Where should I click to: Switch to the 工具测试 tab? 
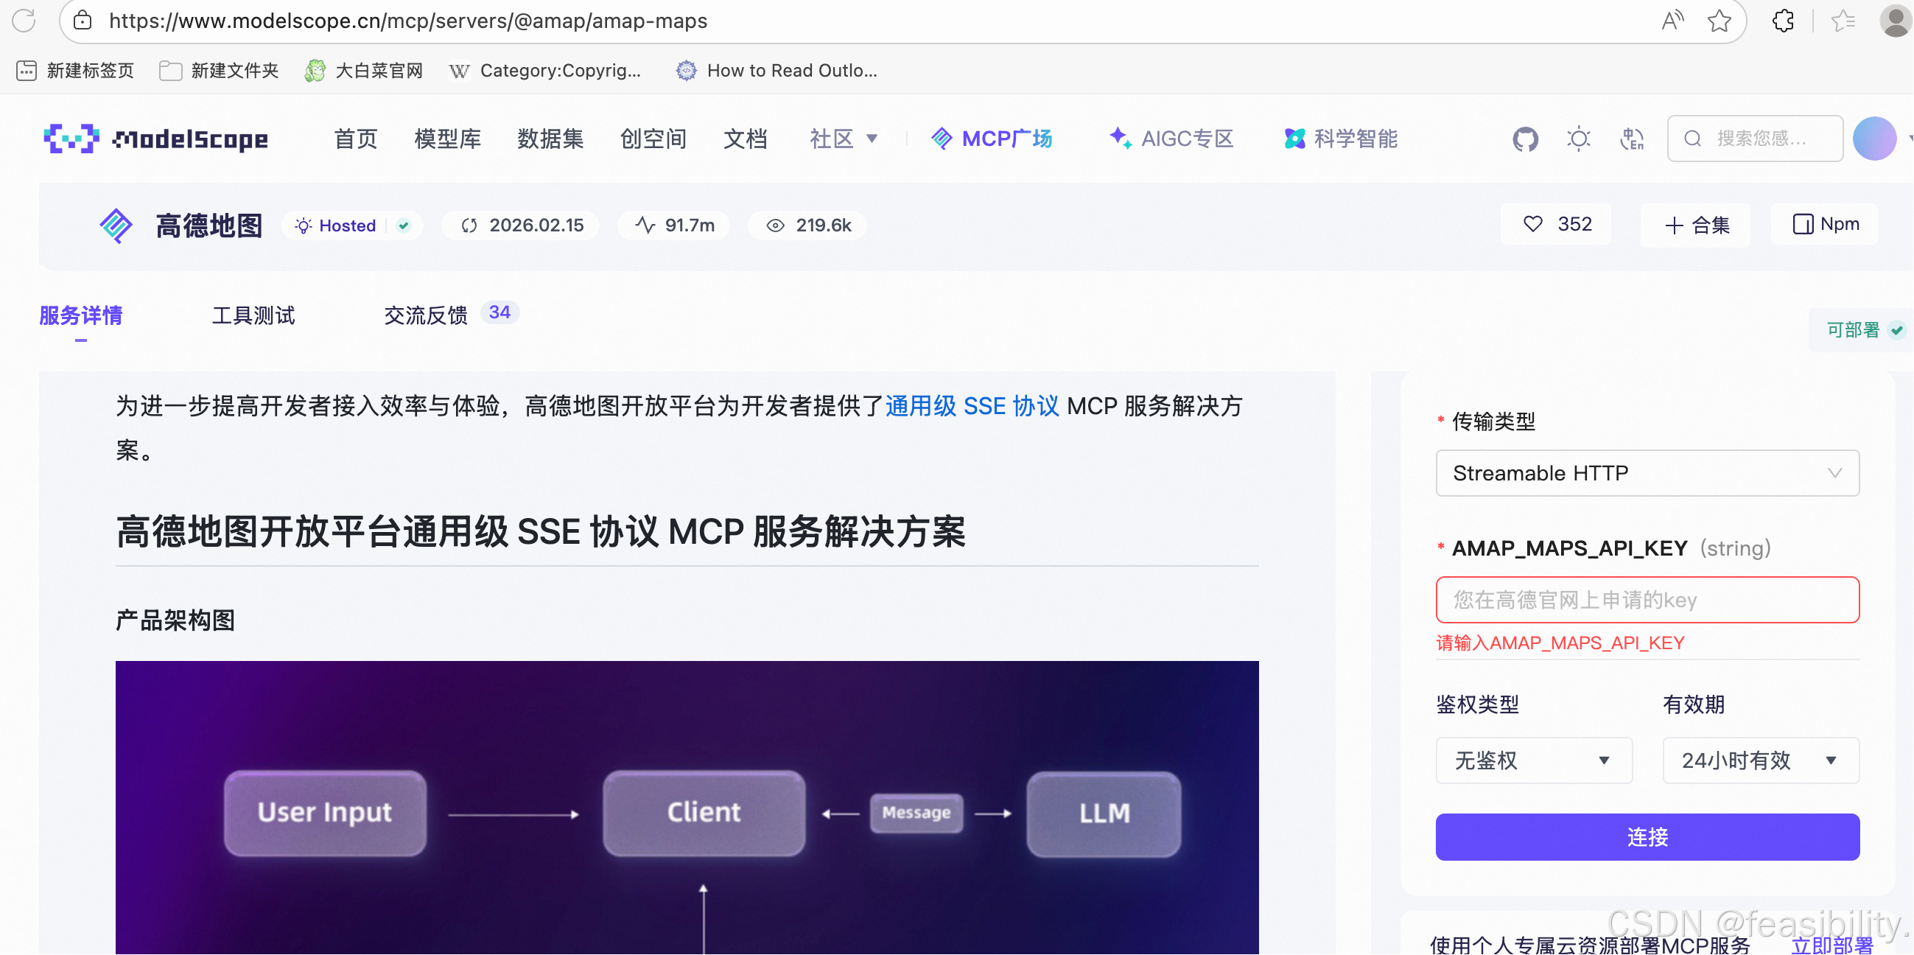[253, 316]
